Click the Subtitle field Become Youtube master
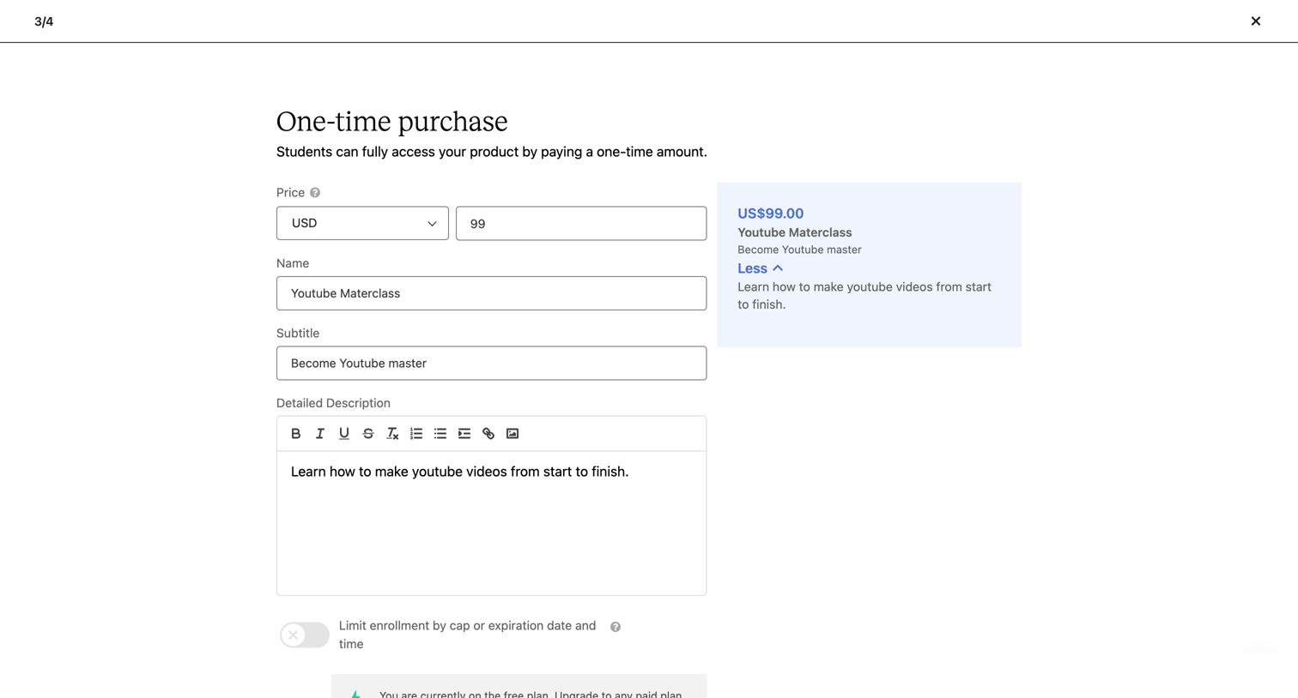Viewport: 1298px width, 698px height. 491,363
